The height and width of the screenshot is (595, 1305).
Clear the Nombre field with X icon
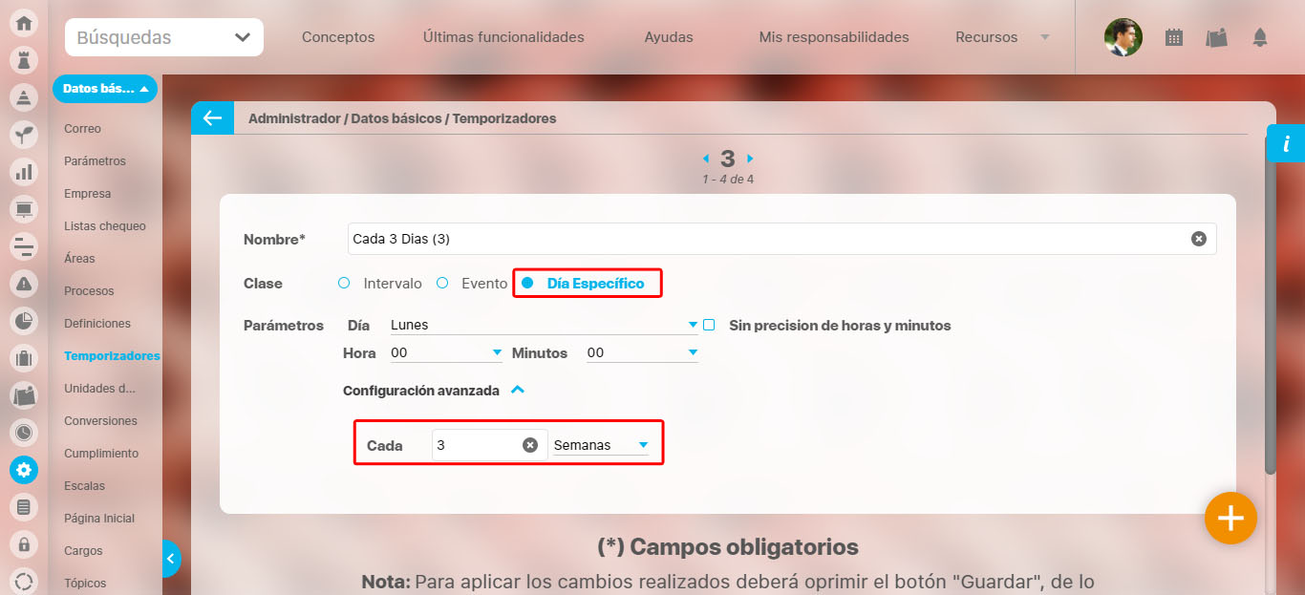click(x=1198, y=239)
